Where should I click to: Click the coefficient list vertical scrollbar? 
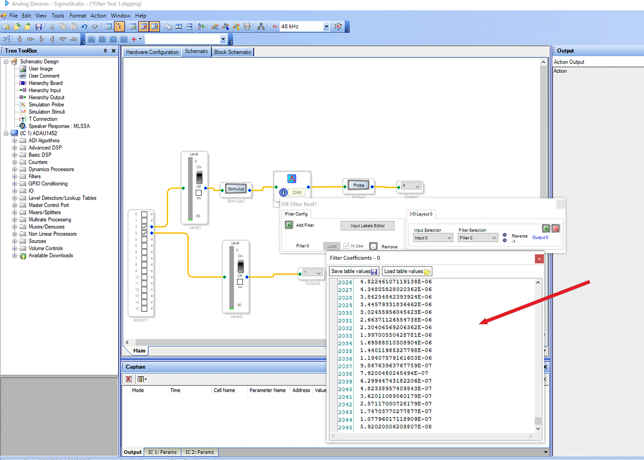(538, 355)
